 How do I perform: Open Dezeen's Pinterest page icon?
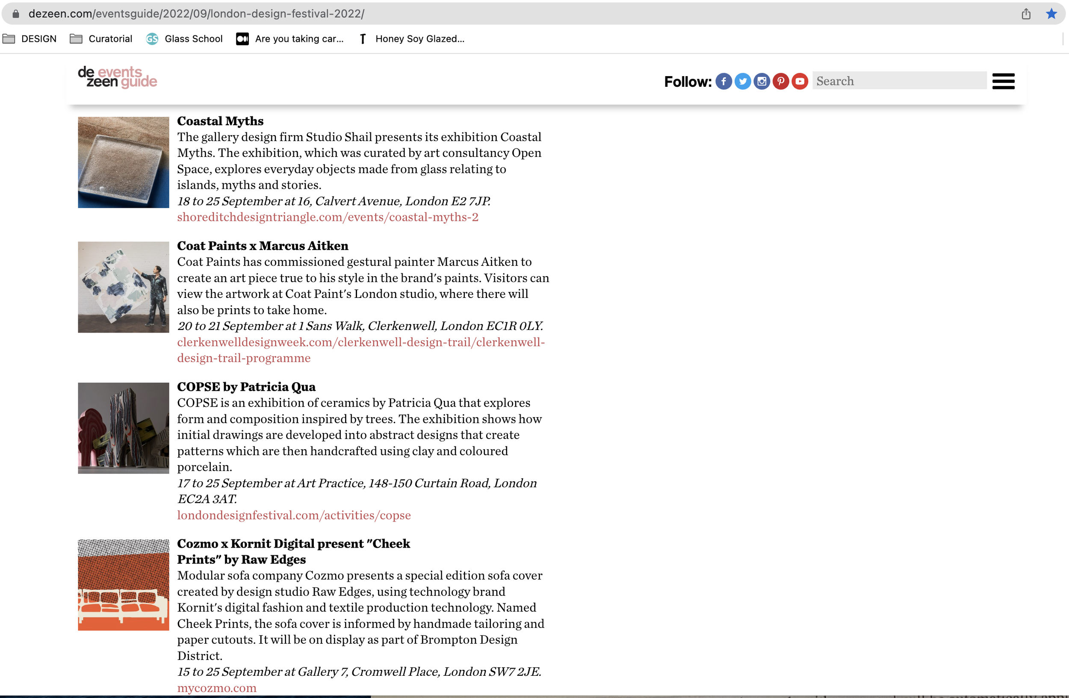tap(781, 81)
